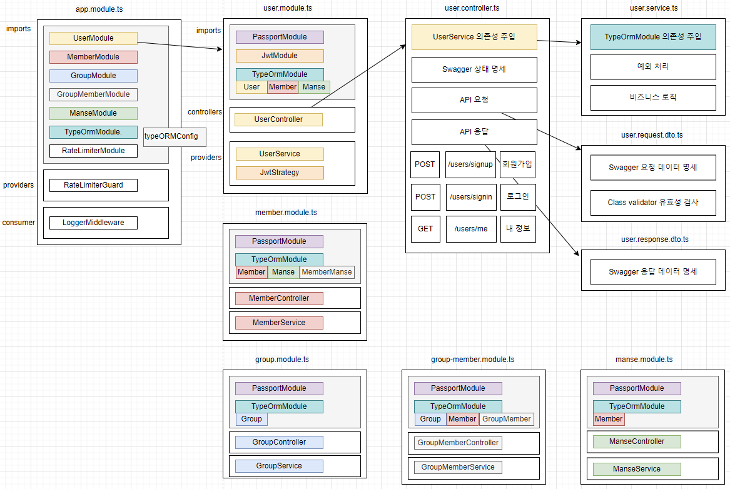The width and height of the screenshot is (730, 489).
Task: Select the /users/signup path cell
Action: point(470,164)
